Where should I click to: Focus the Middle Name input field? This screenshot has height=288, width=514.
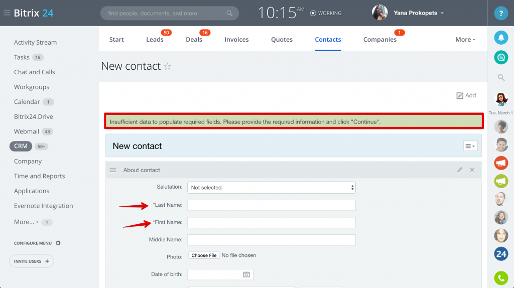pos(272,240)
